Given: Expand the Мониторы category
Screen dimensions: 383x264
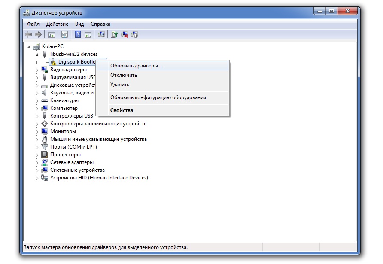Looking at the screenshot, I should tap(37, 131).
